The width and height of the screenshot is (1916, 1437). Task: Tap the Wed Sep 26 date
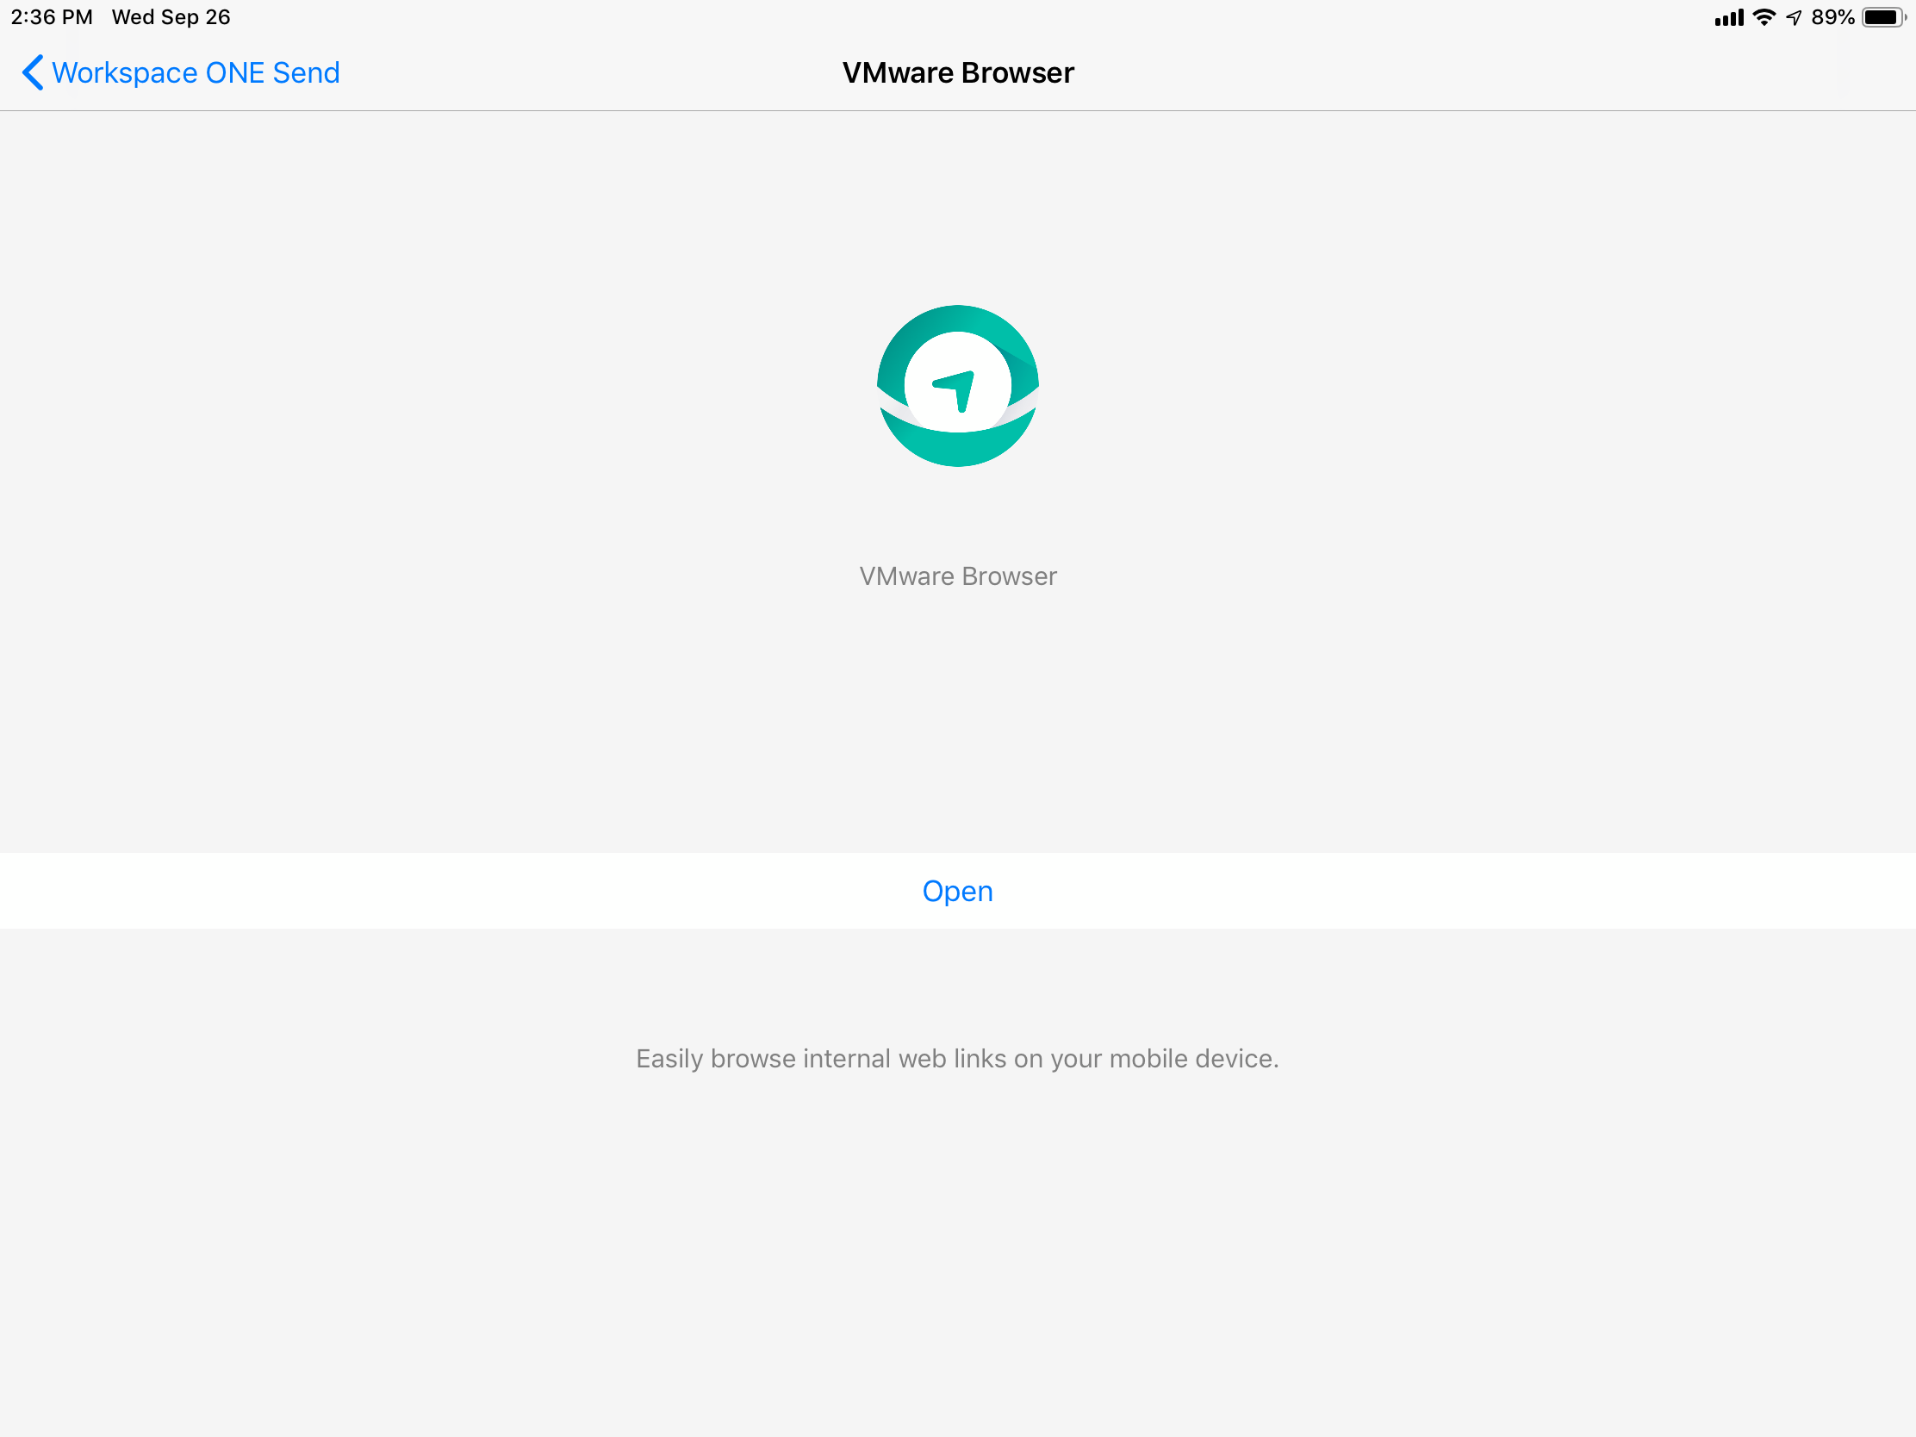click(x=171, y=17)
